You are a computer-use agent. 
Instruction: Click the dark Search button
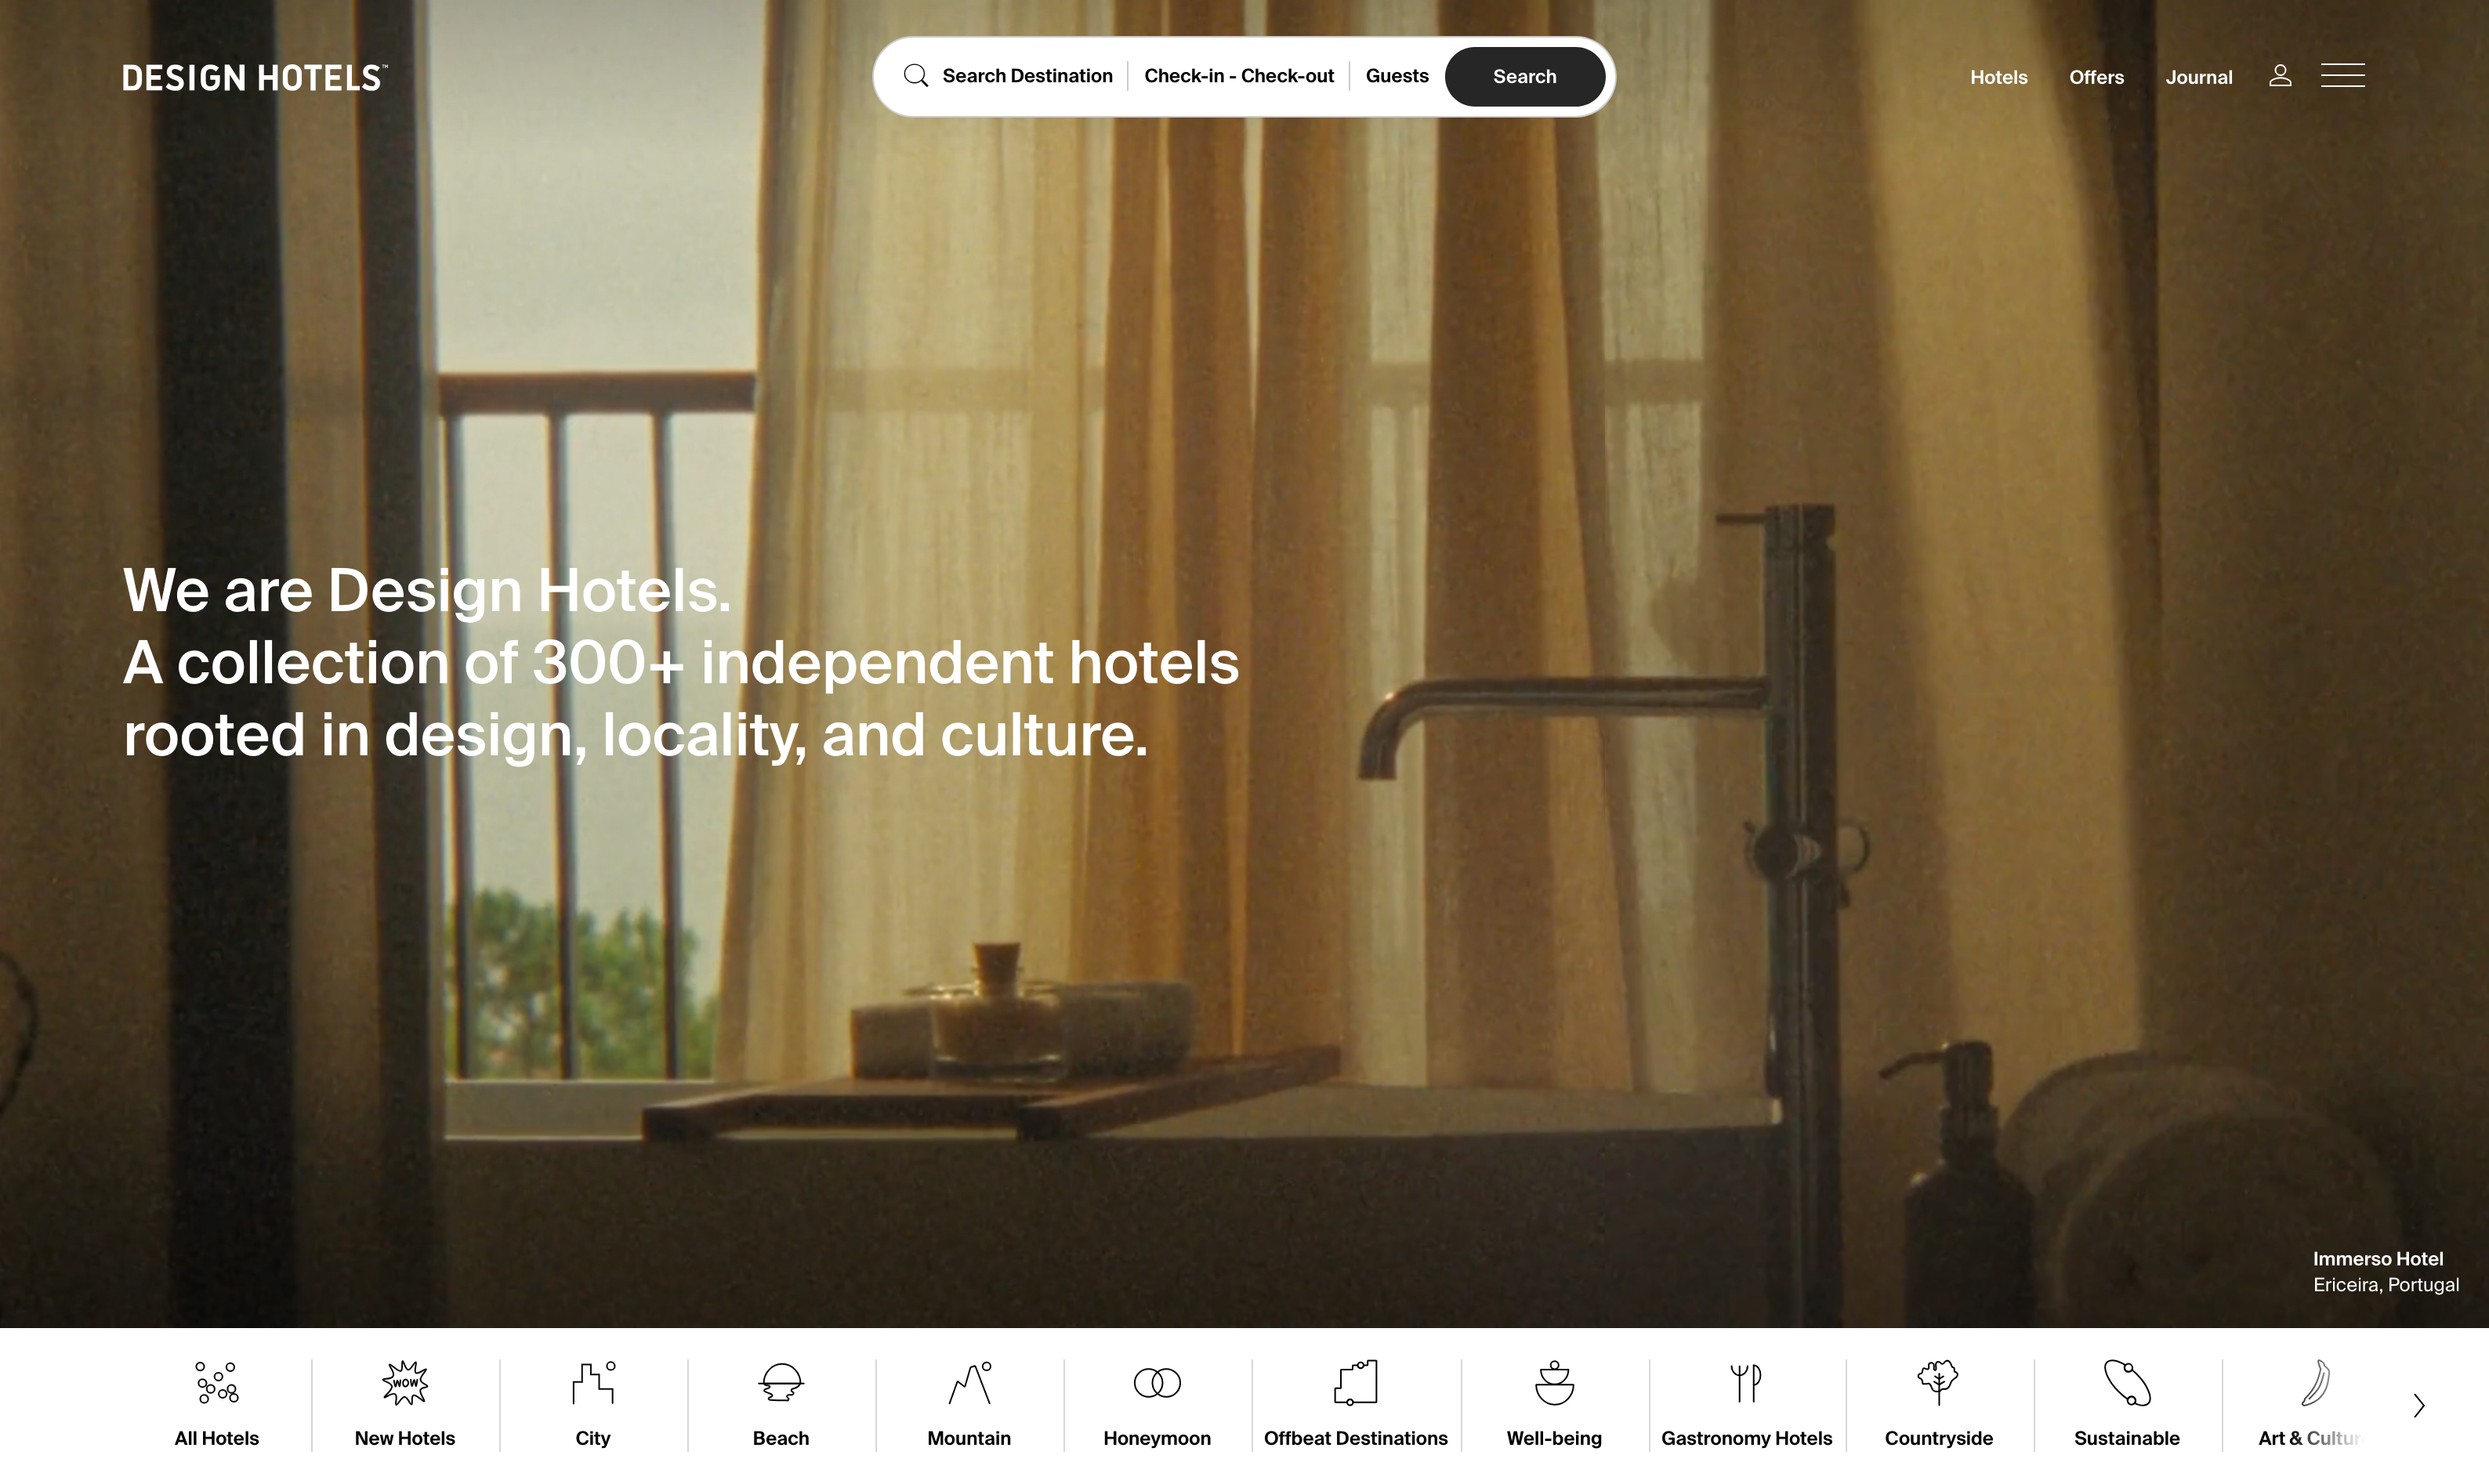pos(1524,76)
